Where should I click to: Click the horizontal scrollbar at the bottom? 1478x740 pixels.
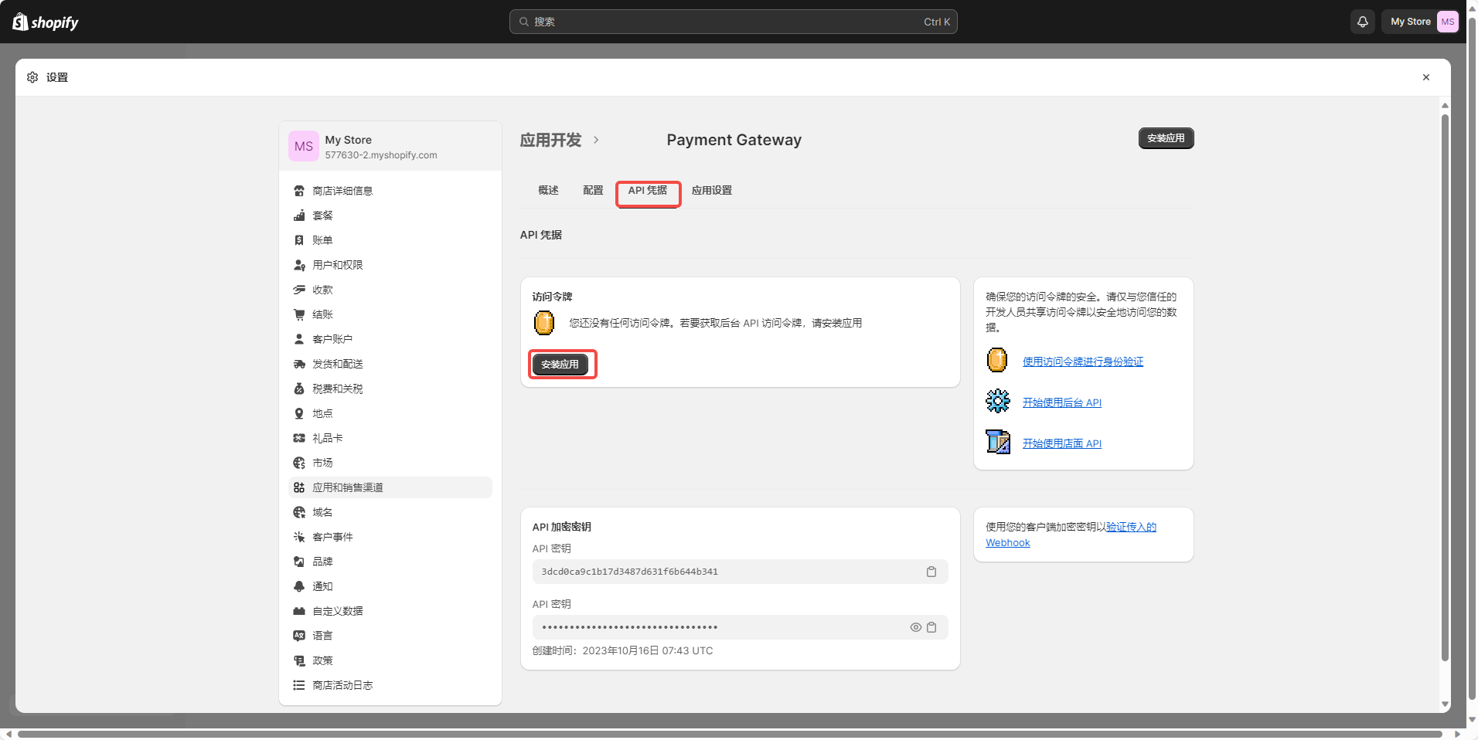pyautogui.click(x=730, y=734)
